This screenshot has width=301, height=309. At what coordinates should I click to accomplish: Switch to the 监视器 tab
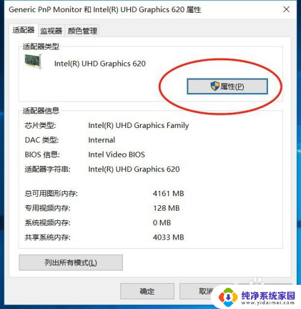pos(51,31)
